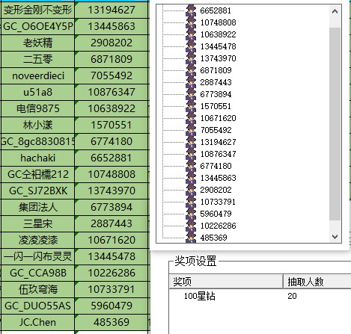Click the user icon beside 13743970 in list
The image size is (351, 334).
click(x=191, y=58)
